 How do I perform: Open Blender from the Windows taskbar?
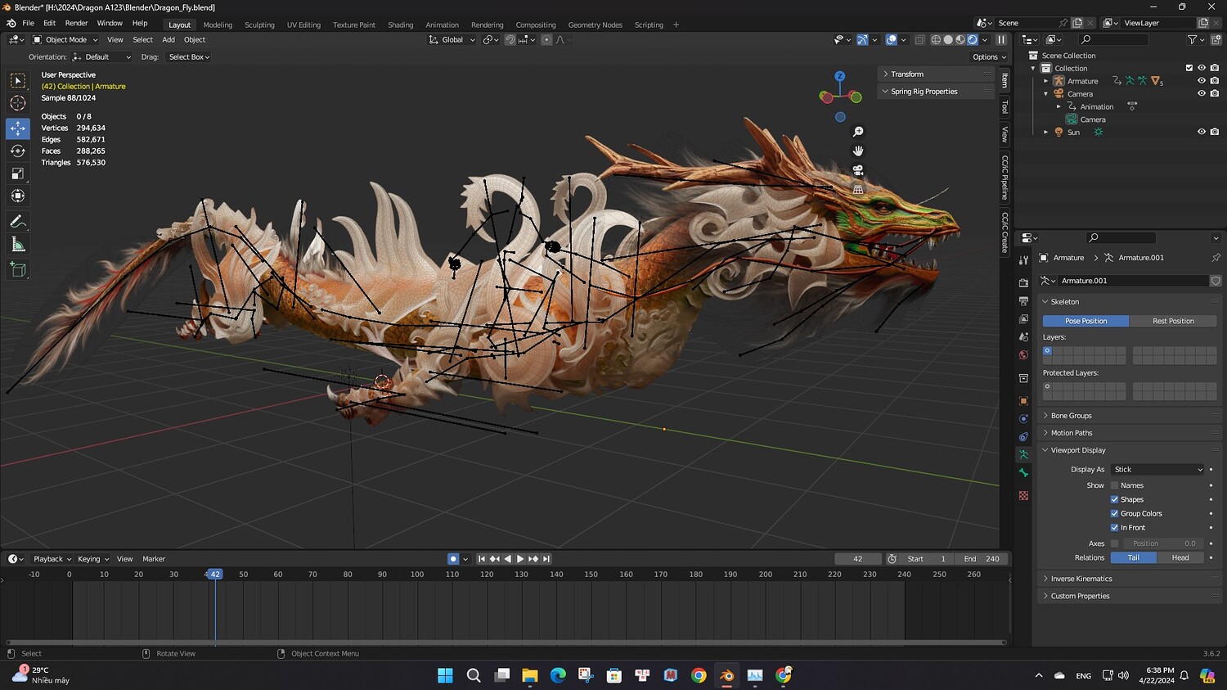click(726, 675)
